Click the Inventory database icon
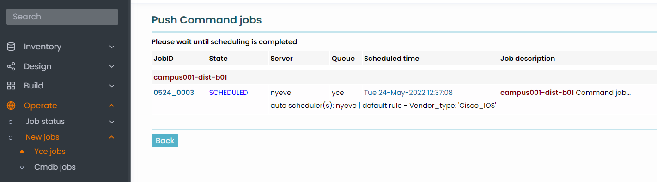Screen dimensions: 657x182 [11, 47]
